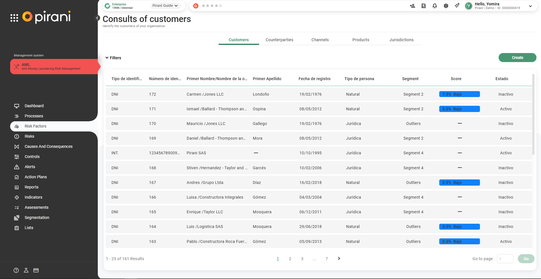Open settings gear icon in top bar
Image resolution: width=541 pixels, height=279 pixels.
click(x=446, y=6)
